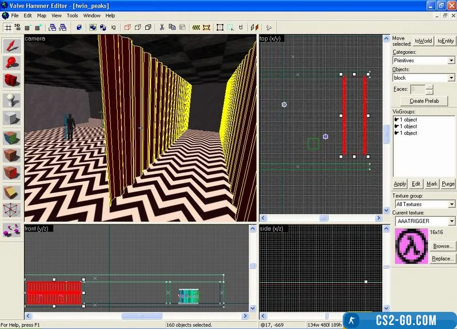This screenshot has width=457, height=329.
Task: Expand the Categories dropdown showing Primitives
Action: [423, 60]
